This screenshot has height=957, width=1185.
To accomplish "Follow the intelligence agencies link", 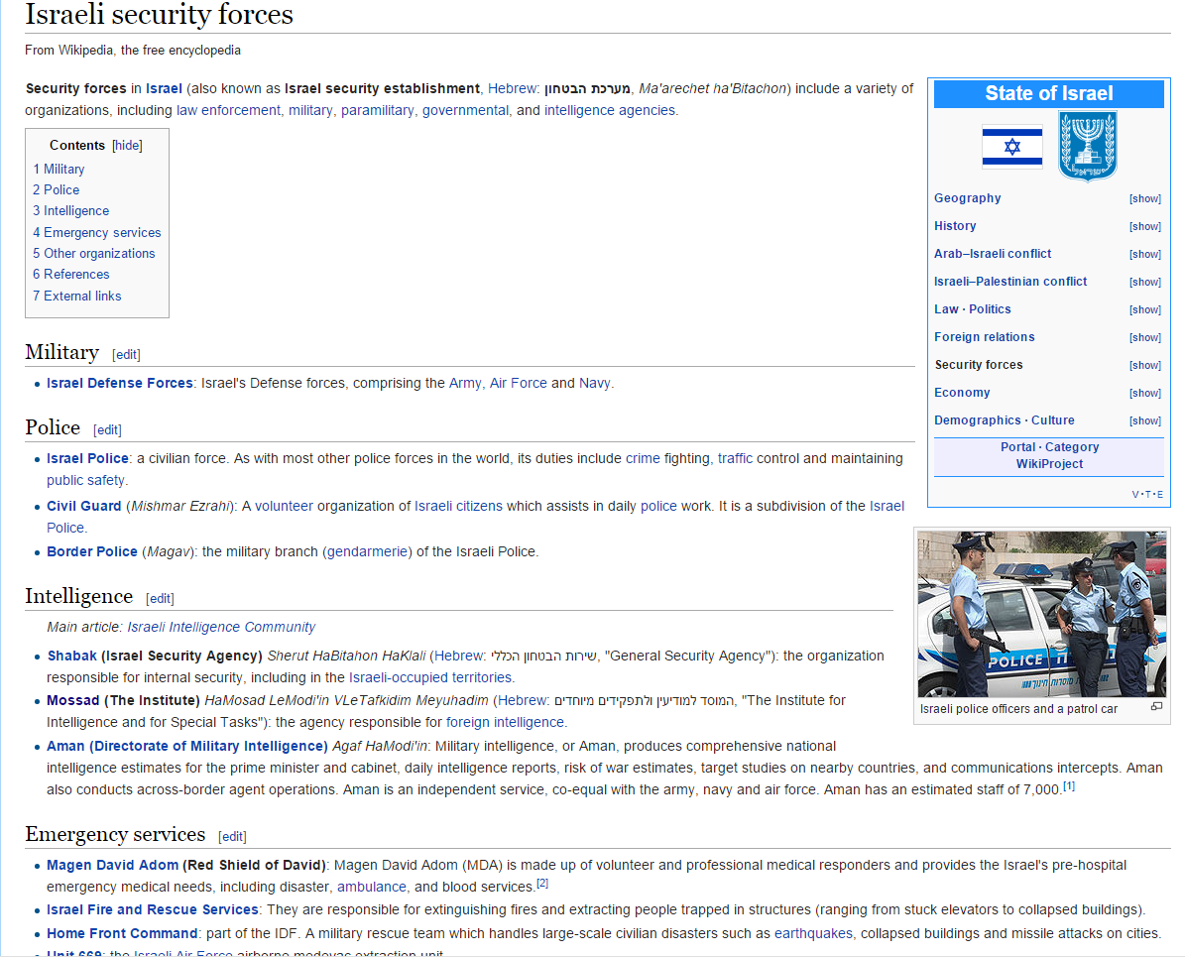I will (x=610, y=110).
